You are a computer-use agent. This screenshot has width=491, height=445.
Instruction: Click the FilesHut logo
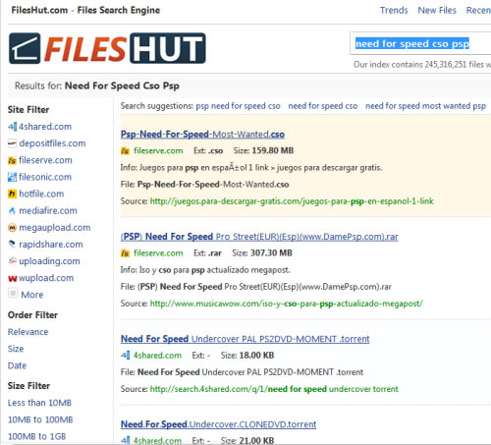(x=107, y=48)
